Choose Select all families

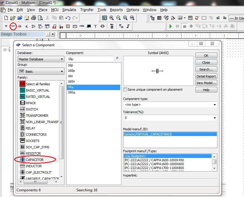tap(38, 84)
